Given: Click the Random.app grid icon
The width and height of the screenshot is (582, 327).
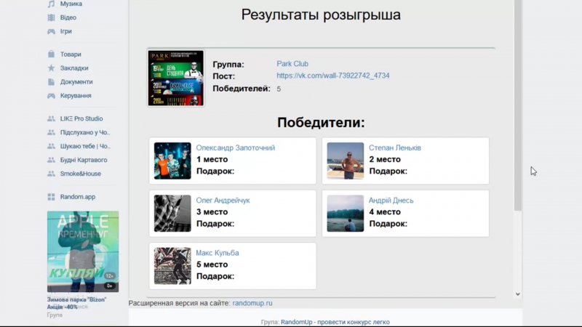Looking at the screenshot, I should point(51,197).
